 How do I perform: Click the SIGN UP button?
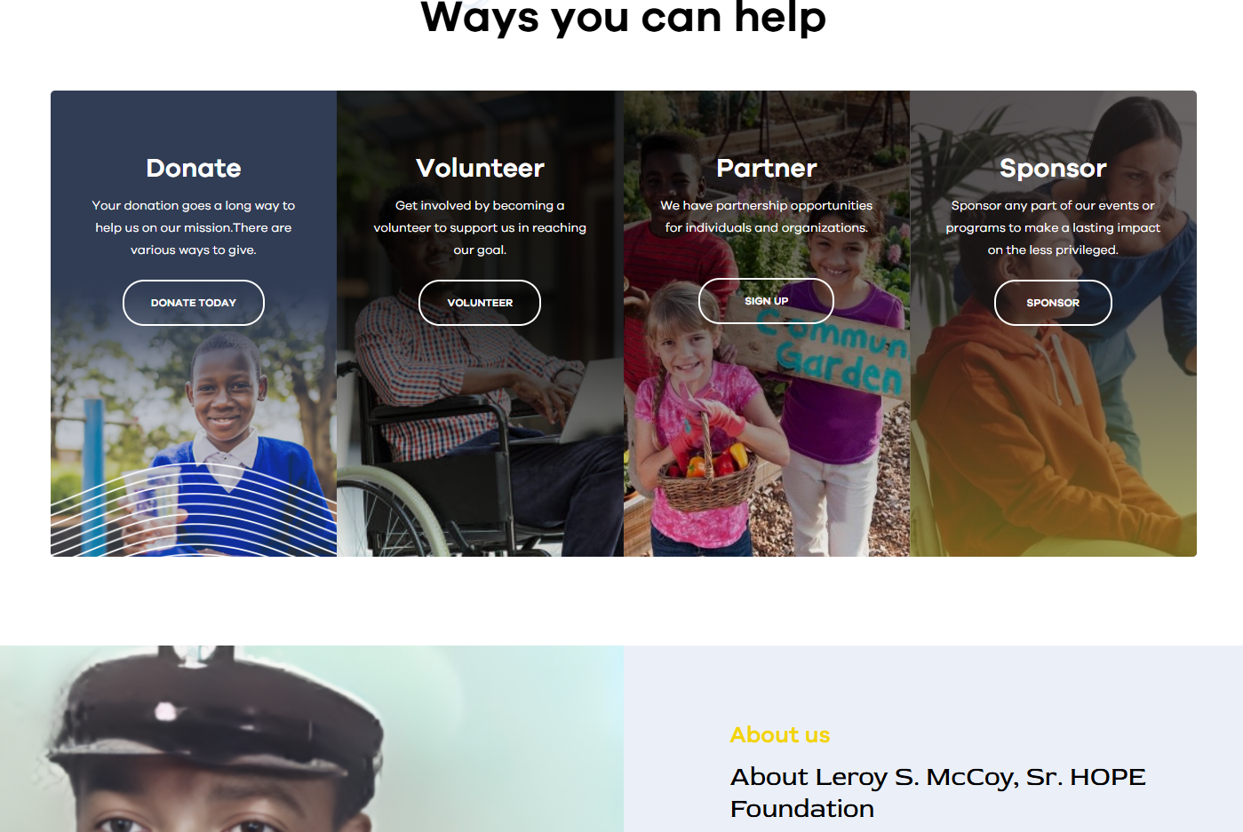pyautogui.click(x=766, y=301)
